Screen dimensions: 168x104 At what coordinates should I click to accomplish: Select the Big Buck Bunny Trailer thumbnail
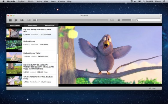pos(14,57)
